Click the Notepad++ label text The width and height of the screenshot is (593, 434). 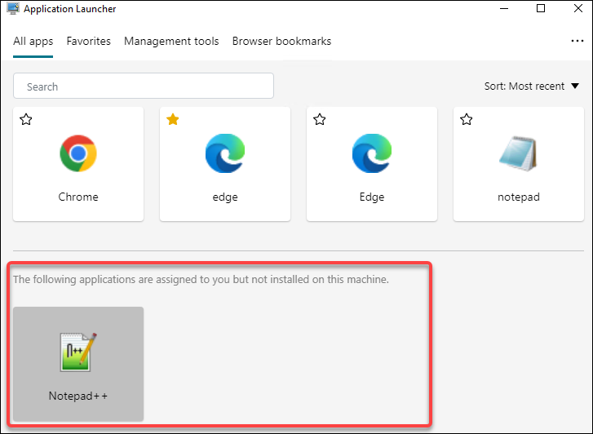click(78, 396)
